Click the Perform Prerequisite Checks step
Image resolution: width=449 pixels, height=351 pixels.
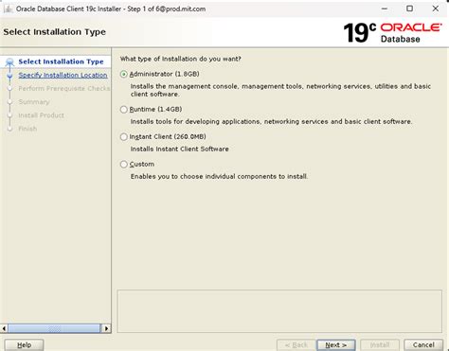click(64, 88)
